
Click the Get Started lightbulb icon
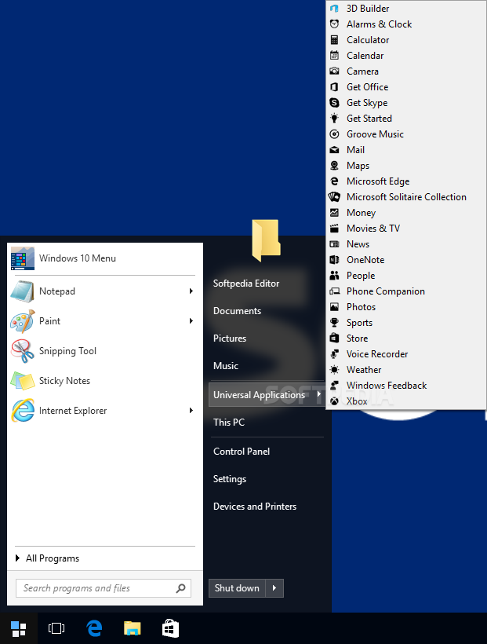click(x=334, y=119)
